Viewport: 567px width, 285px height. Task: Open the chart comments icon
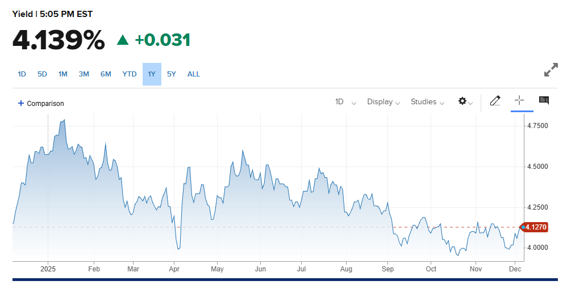coord(544,101)
